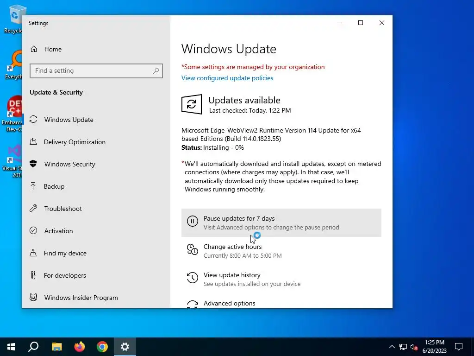Image resolution: width=474 pixels, height=356 pixels.
Task: Click the Home house icon in the sidebar
Action: pos(33,49)
